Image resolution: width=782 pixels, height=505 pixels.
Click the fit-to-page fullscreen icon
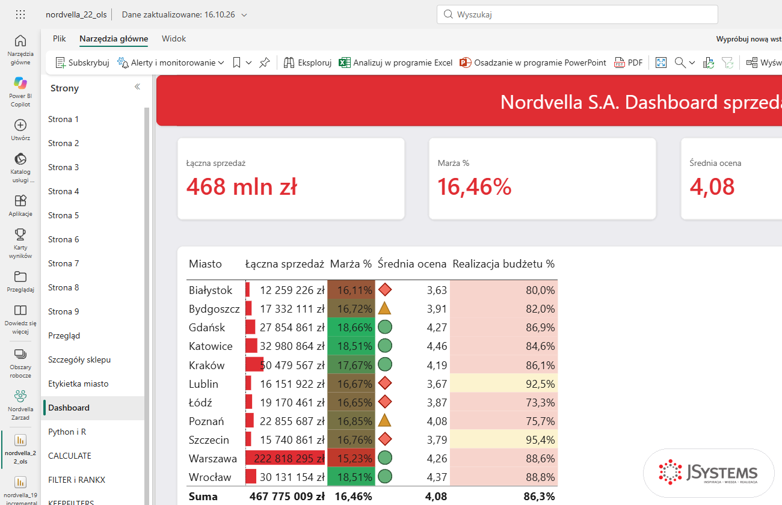[661, 63]
